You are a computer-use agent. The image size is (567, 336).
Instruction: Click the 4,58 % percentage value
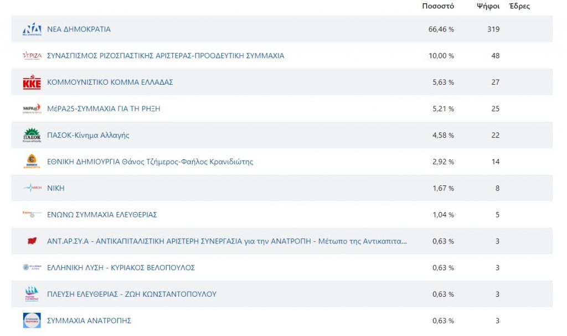[x=444, y=135]
